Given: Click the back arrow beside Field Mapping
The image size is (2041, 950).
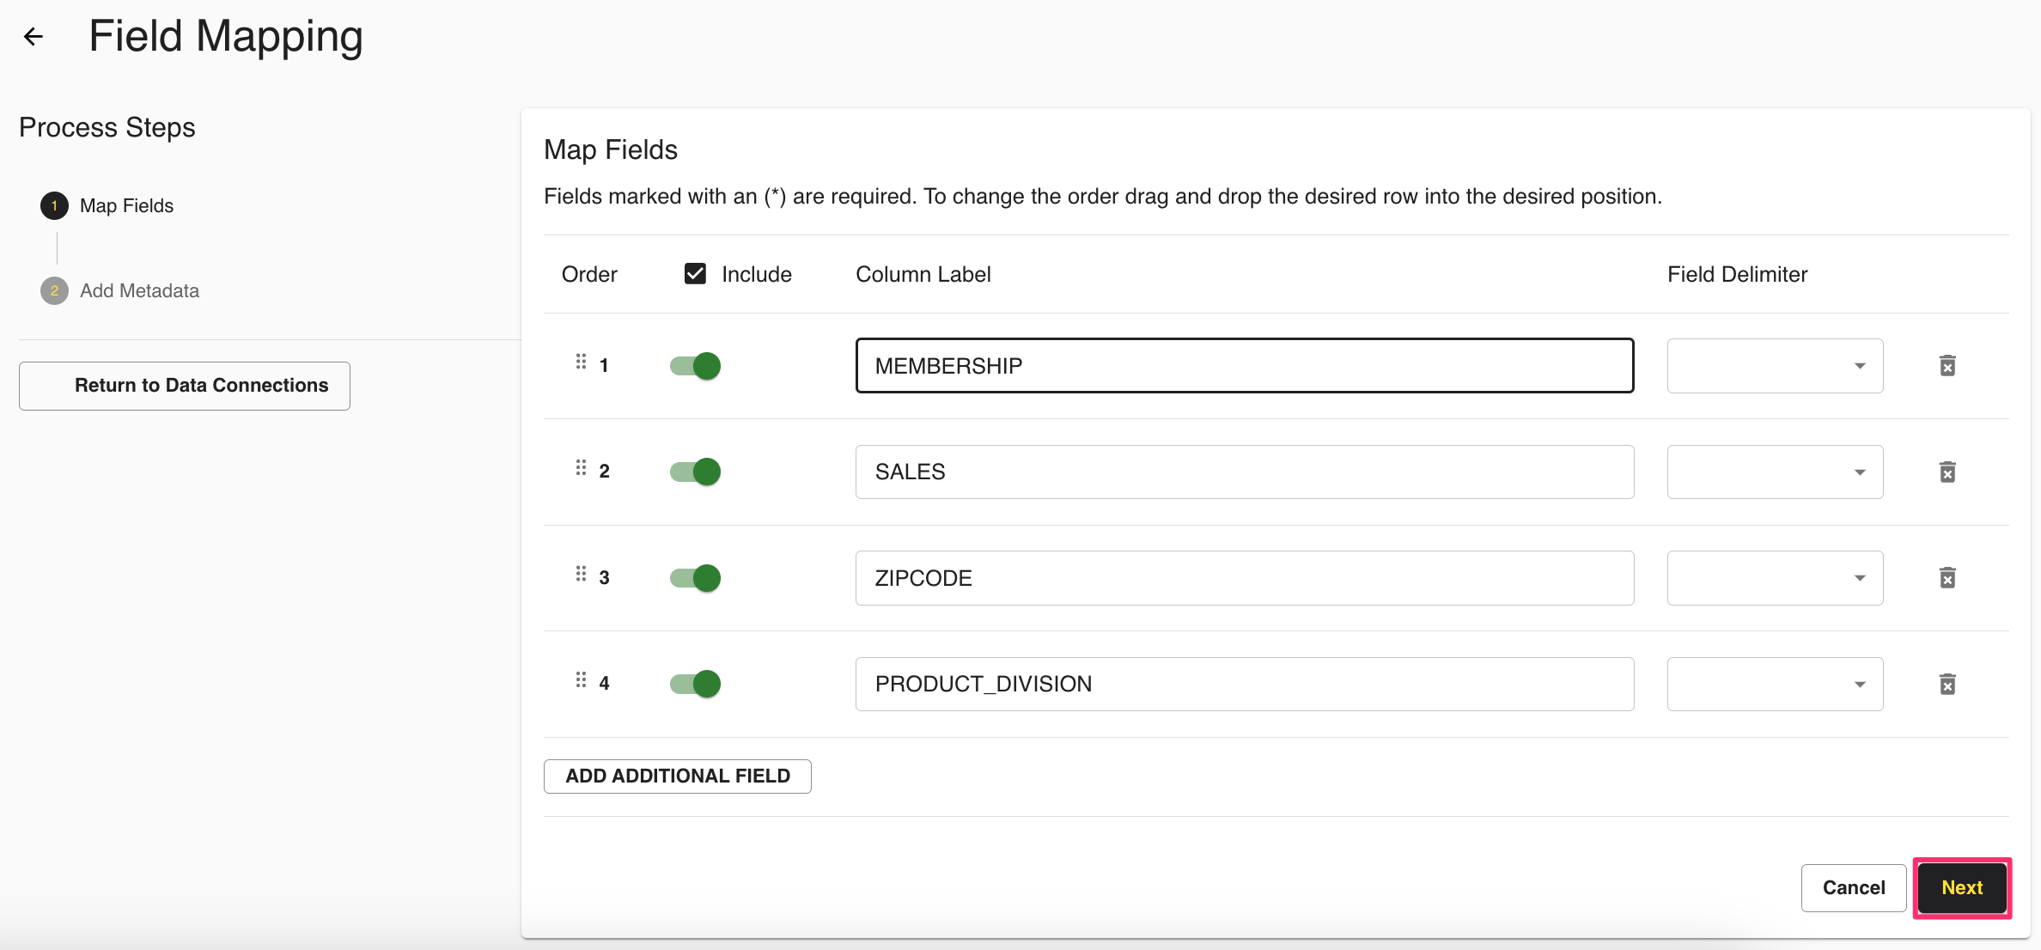Looking at the screenshot, I should pos(34,36).
